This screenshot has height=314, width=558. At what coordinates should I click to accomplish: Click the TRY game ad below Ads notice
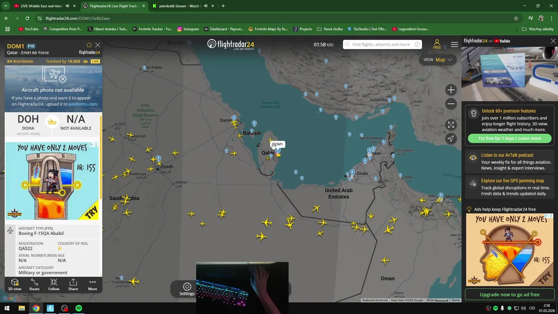pos(510,249)
